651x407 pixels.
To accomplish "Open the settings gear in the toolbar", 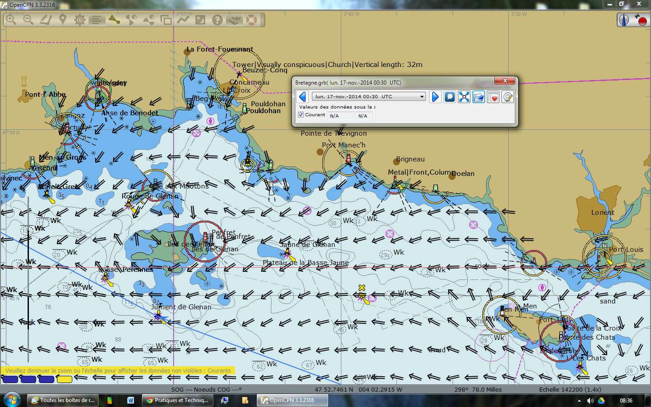I will click(x=80, y=20).
